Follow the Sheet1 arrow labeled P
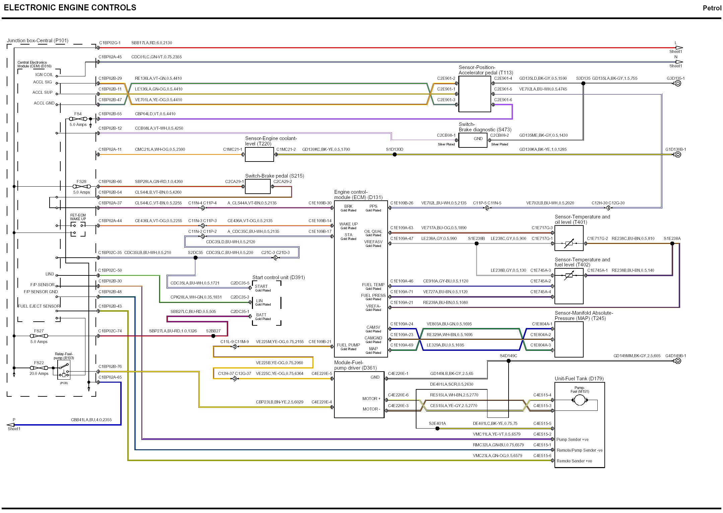This screenshot has height=513, width=723. [x=11, y=425]
